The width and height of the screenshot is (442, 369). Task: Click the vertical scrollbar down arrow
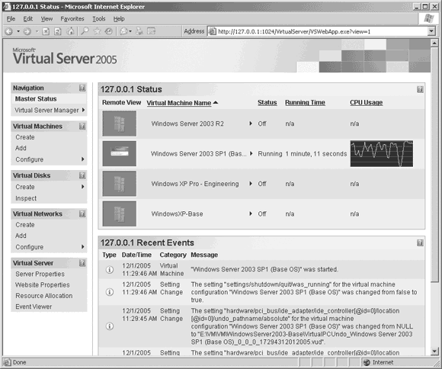(434, 351)
